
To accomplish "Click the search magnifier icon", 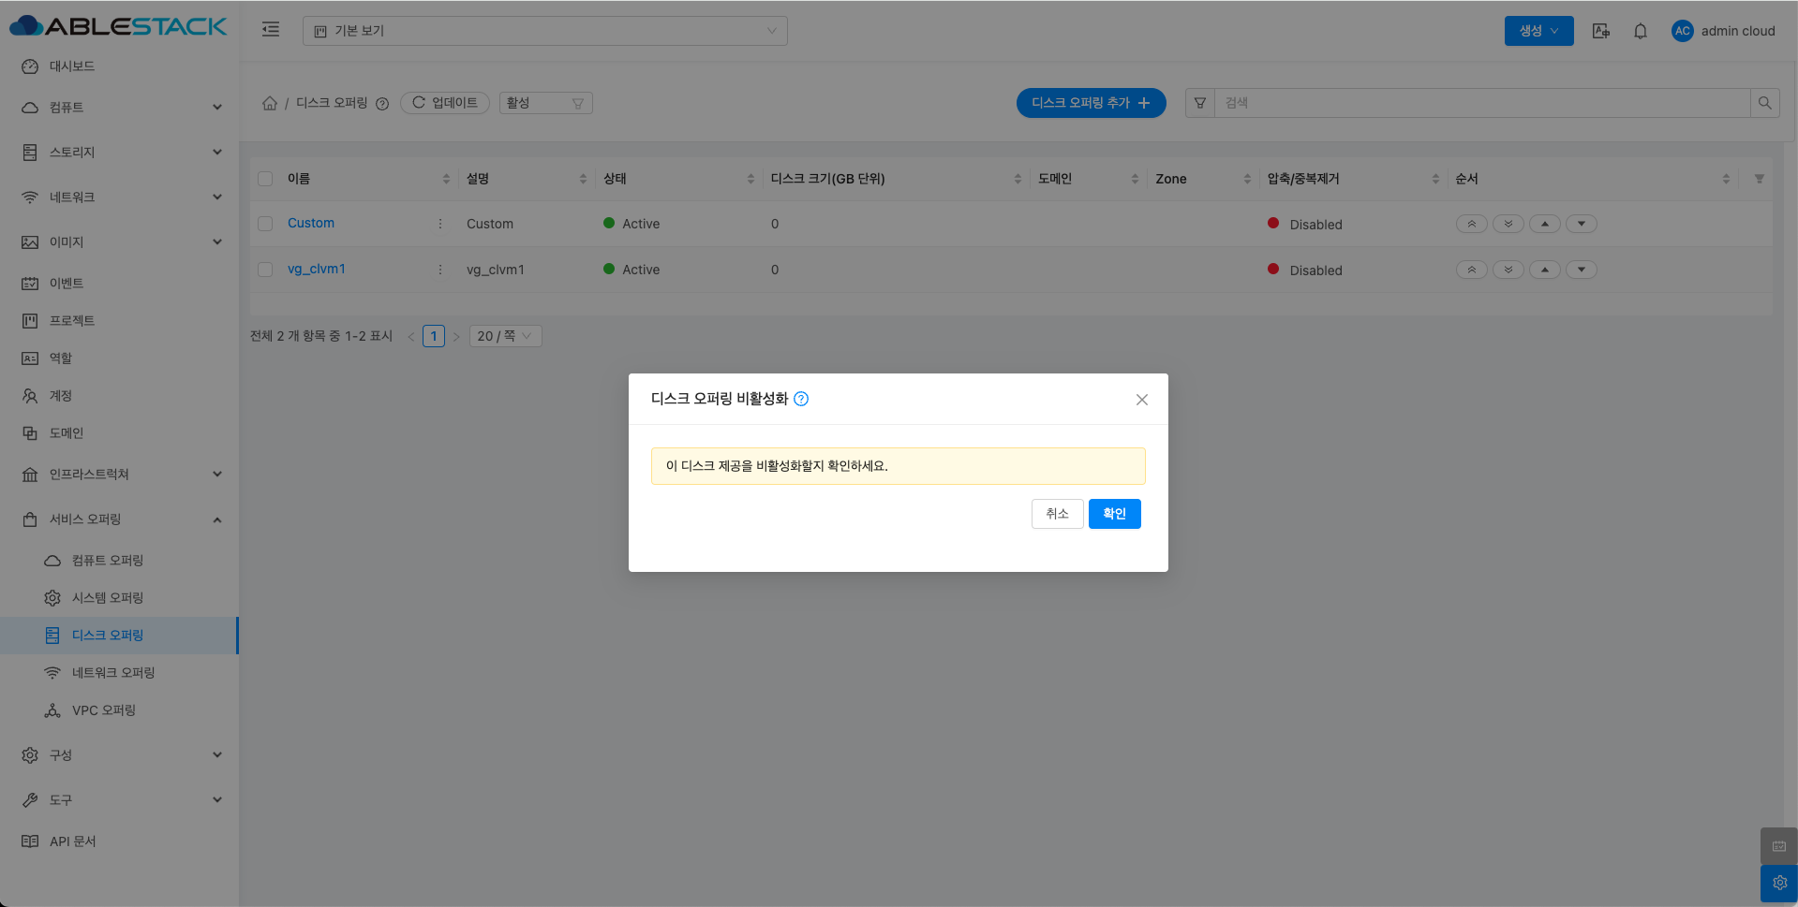I will tap(1764, 103).
